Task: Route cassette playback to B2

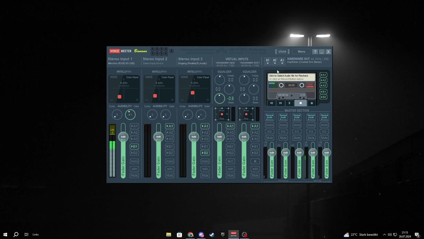Action: coord(323,97)
